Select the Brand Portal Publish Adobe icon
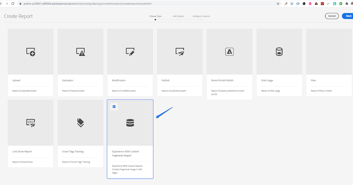Viewport: 353px width, 185px height. 229,51
